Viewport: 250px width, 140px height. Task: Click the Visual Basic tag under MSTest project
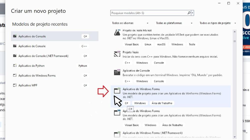click(x=132, y=44)
